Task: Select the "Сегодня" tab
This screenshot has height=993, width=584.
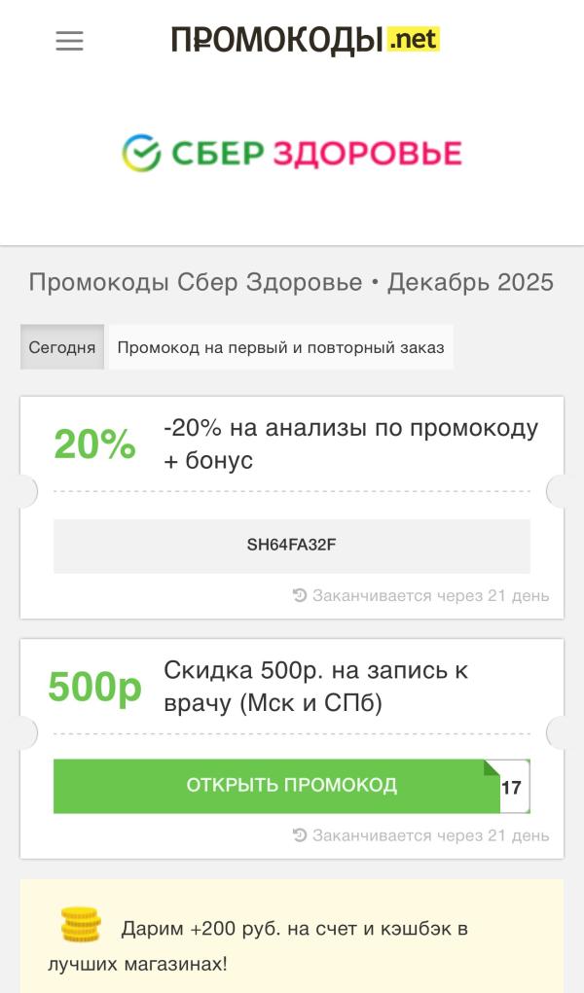Action: pos(62,347)
